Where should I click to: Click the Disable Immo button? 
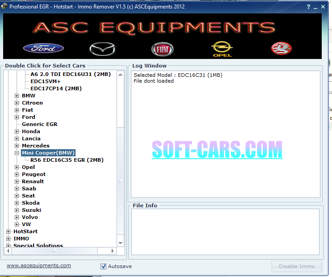(297, 266)
